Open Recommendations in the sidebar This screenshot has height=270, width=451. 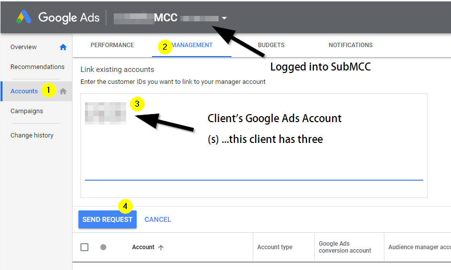click(37, 67)
